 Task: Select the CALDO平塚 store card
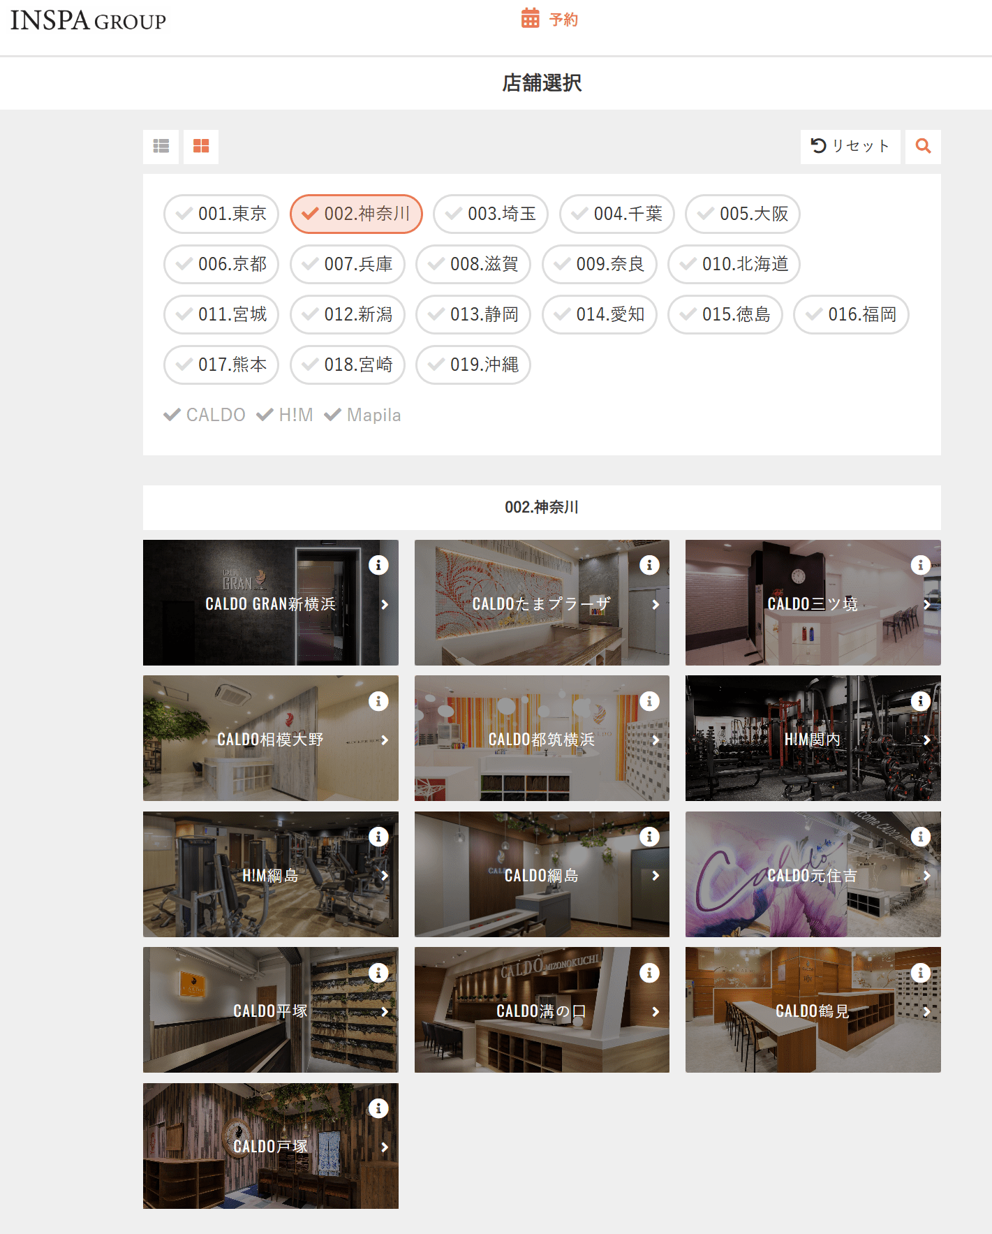271,1010
